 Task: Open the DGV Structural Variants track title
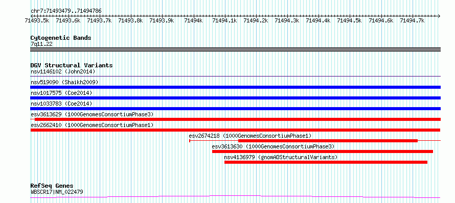coord(72,65)
